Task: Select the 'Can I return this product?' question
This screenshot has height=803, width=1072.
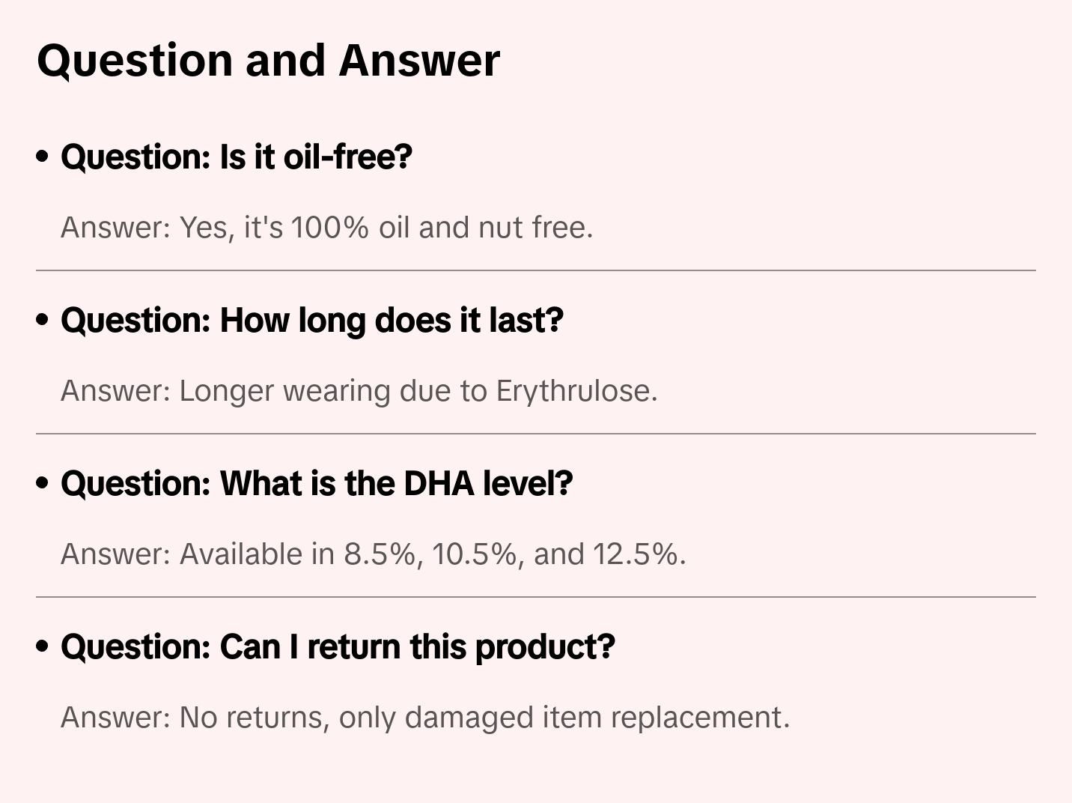Action: click(338, 646)
